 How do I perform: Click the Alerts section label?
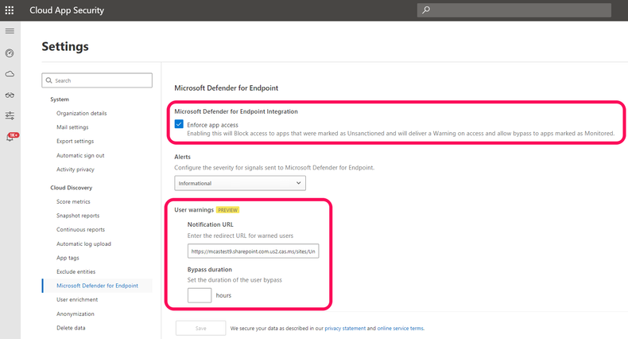183,157
